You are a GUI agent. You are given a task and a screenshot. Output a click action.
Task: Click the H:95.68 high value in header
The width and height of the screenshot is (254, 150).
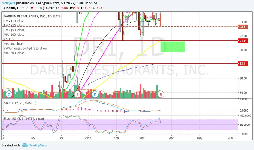click(74, 8)
